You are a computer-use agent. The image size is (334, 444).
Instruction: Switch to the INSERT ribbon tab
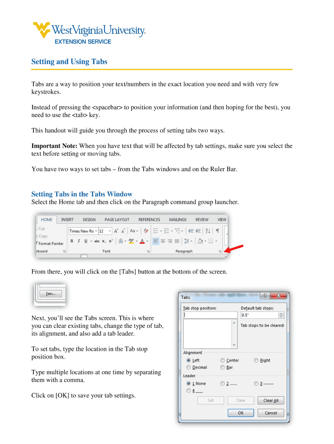[x=67, y=220]
